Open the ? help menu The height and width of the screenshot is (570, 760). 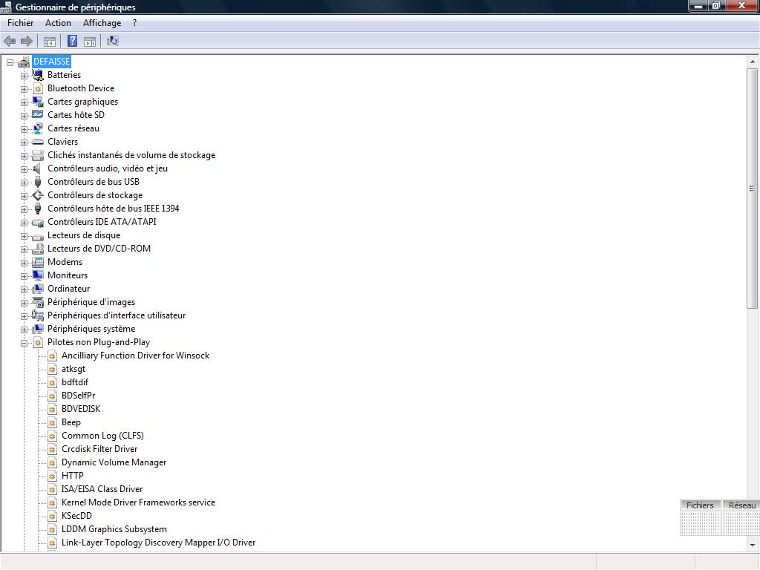135,23
